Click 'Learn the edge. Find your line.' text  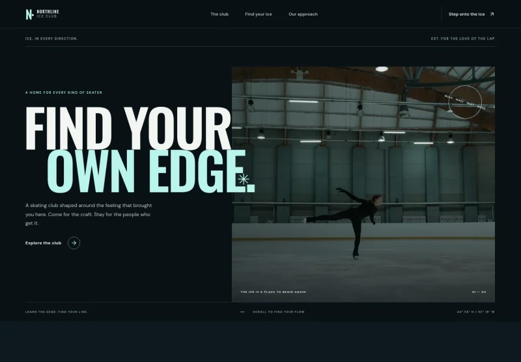coord(57,312)
